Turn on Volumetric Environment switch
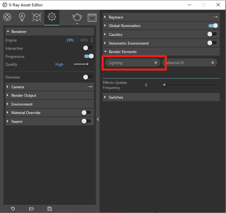This screenshot has height=213, width=226. [212, 43]
